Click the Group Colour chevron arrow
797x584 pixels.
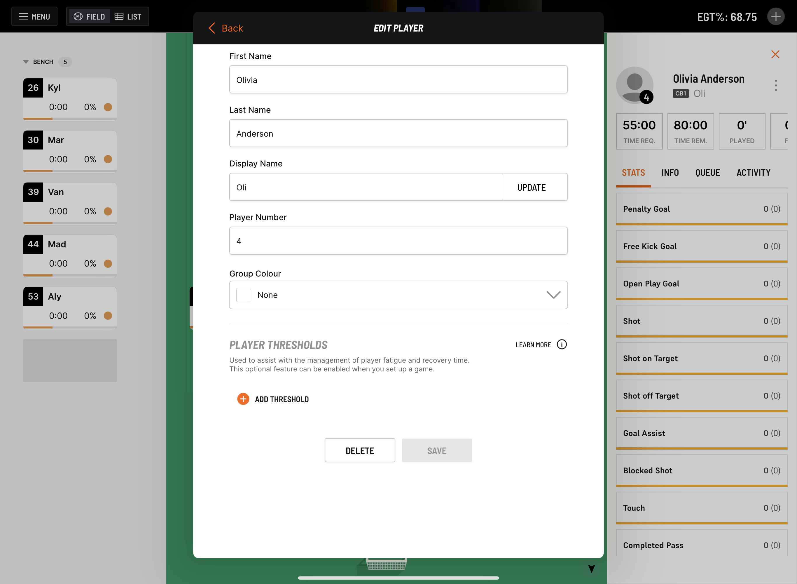[x=553, y=295]
